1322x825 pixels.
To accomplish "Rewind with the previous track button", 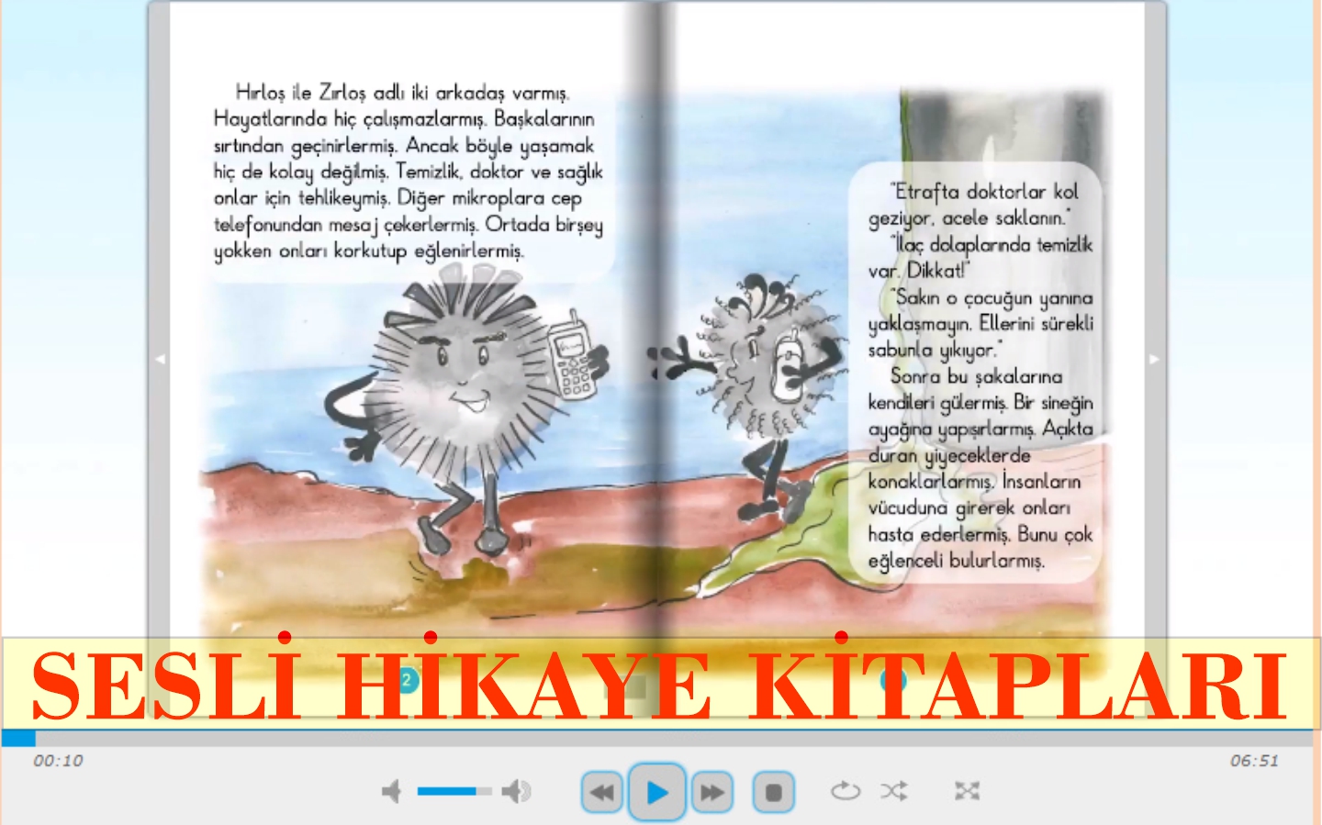I will [602, 792].
